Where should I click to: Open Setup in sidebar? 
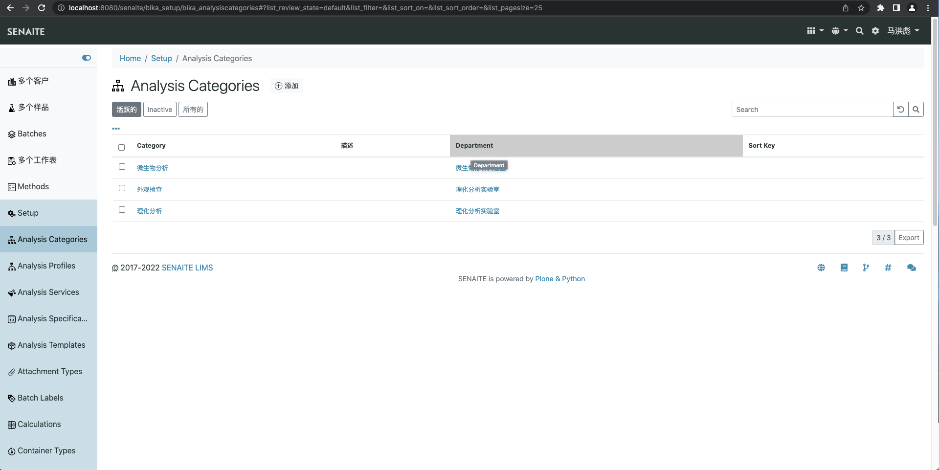click(48, 213)
